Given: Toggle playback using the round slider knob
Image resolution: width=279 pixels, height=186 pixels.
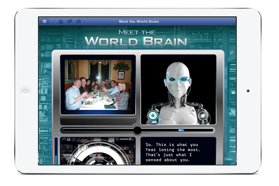Looking at the screenshot, I should click(x=138, y=130).
